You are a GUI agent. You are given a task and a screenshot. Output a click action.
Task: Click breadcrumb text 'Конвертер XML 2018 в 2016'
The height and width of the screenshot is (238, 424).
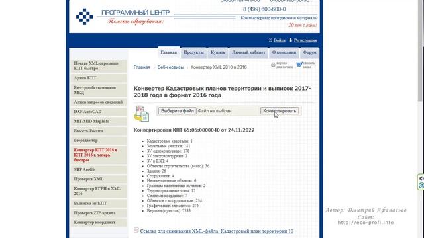pyautogui.click(x=219, y=67)
